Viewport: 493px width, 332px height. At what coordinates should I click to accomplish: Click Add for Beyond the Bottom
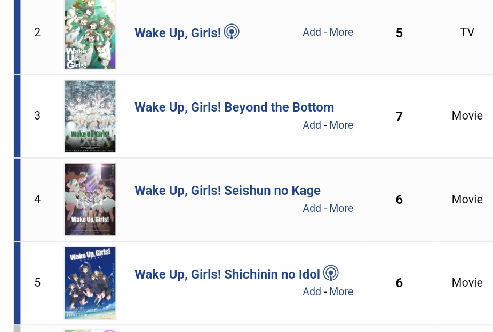tap(312, 125)
